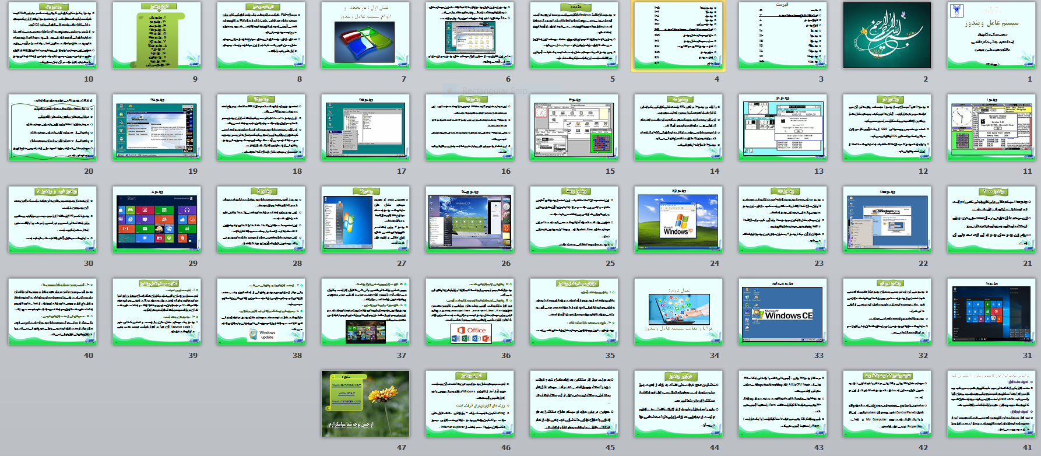Pick slide 29 with the Start tiles screen

point(156,219)
